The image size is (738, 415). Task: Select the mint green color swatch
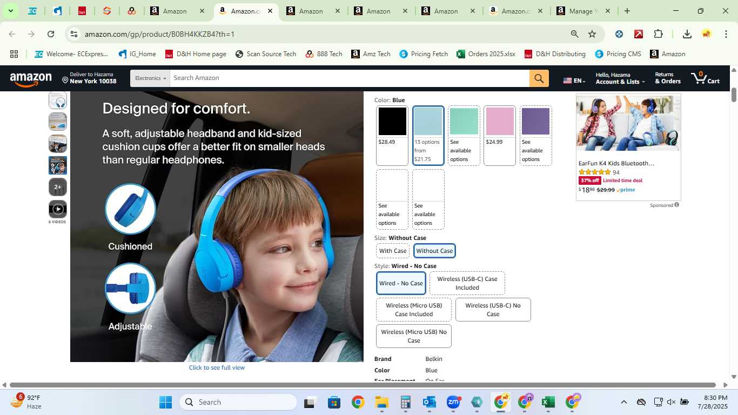click(x=464, y=136)
